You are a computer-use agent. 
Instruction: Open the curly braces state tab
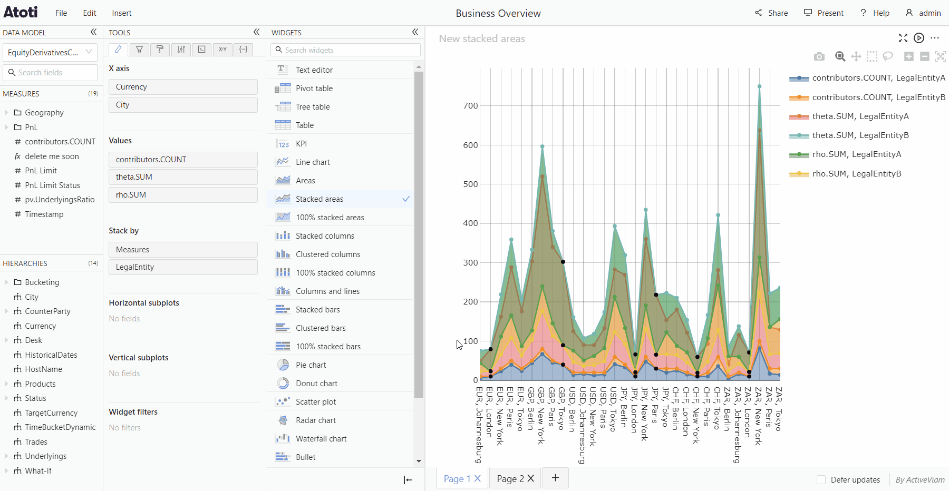243,50
